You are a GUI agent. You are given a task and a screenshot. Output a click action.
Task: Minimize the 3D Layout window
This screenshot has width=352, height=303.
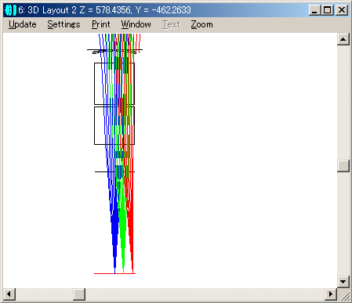point(314,10)
